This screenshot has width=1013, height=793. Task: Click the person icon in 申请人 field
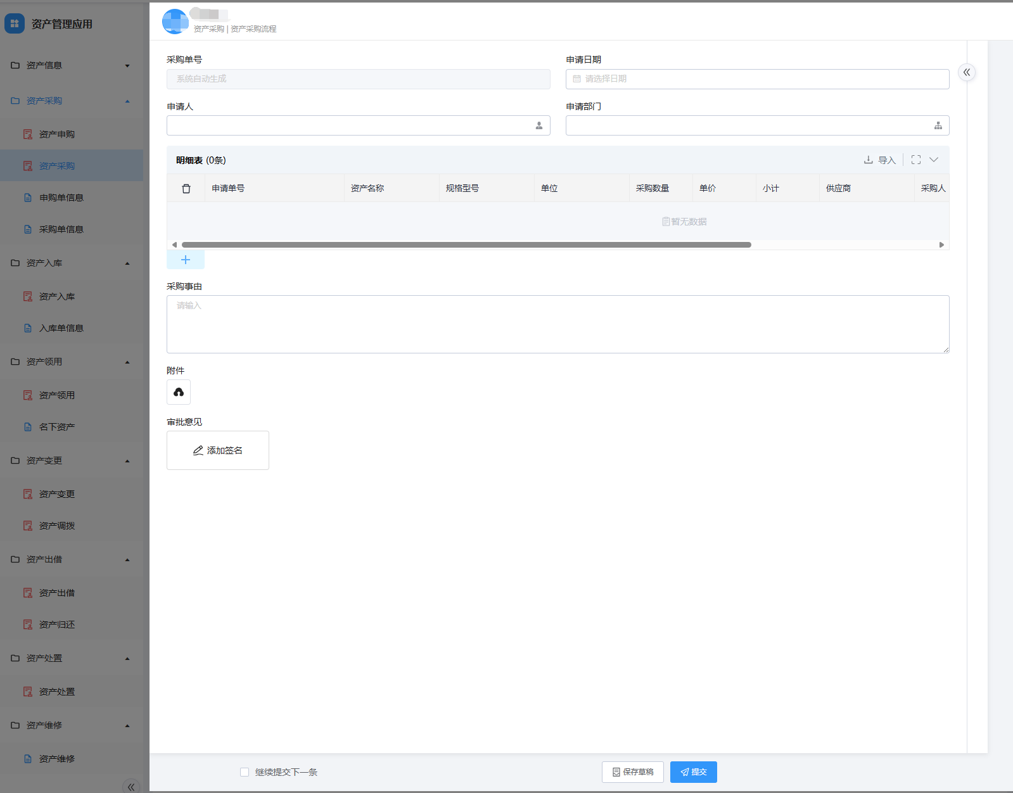click(539, 126)
